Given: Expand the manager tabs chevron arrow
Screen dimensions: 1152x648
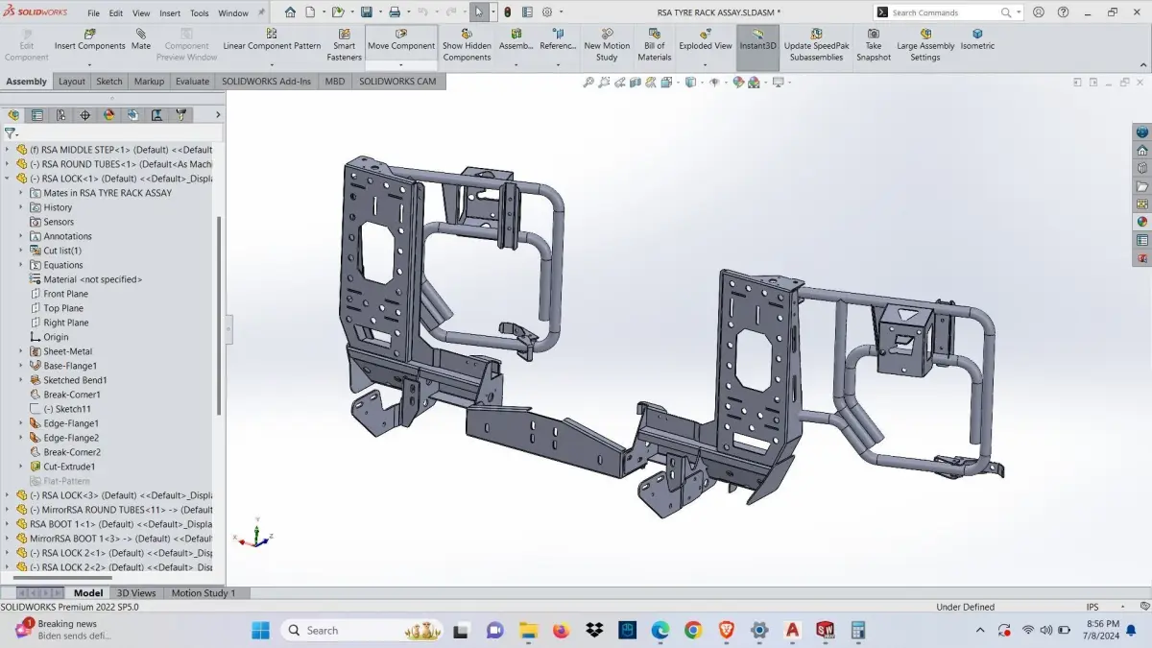Looking at the screenshot, I should 218,114.
